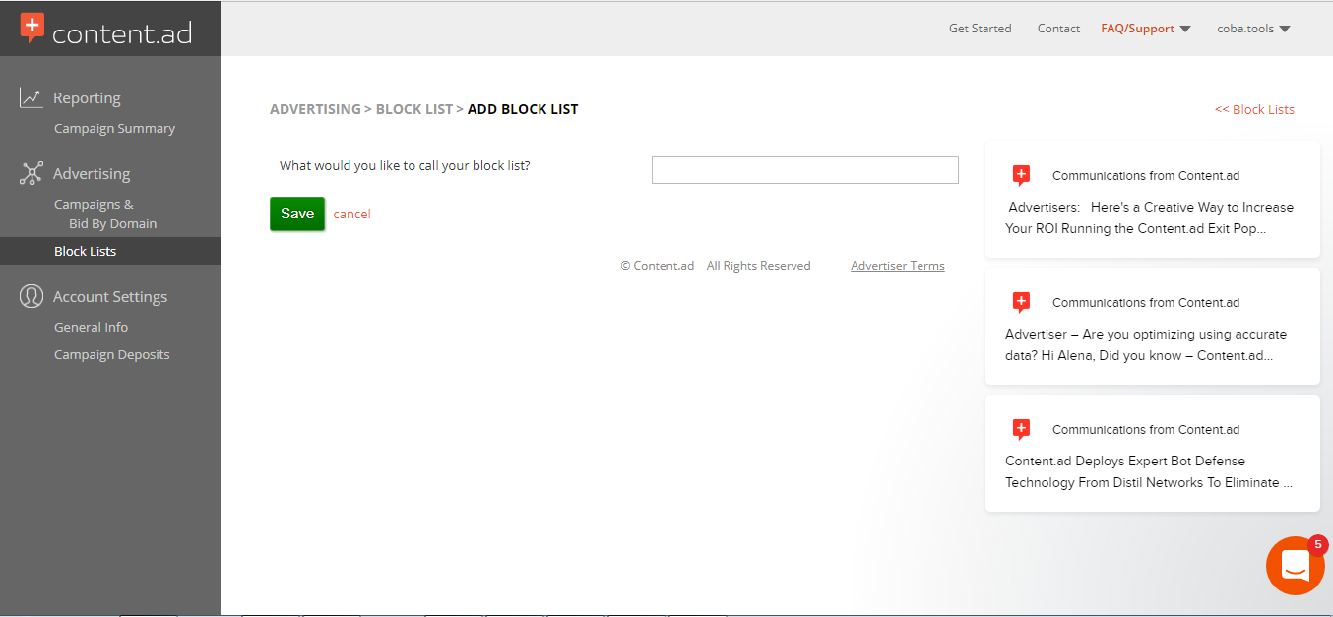Open Account Settings section

coord(110,297)
